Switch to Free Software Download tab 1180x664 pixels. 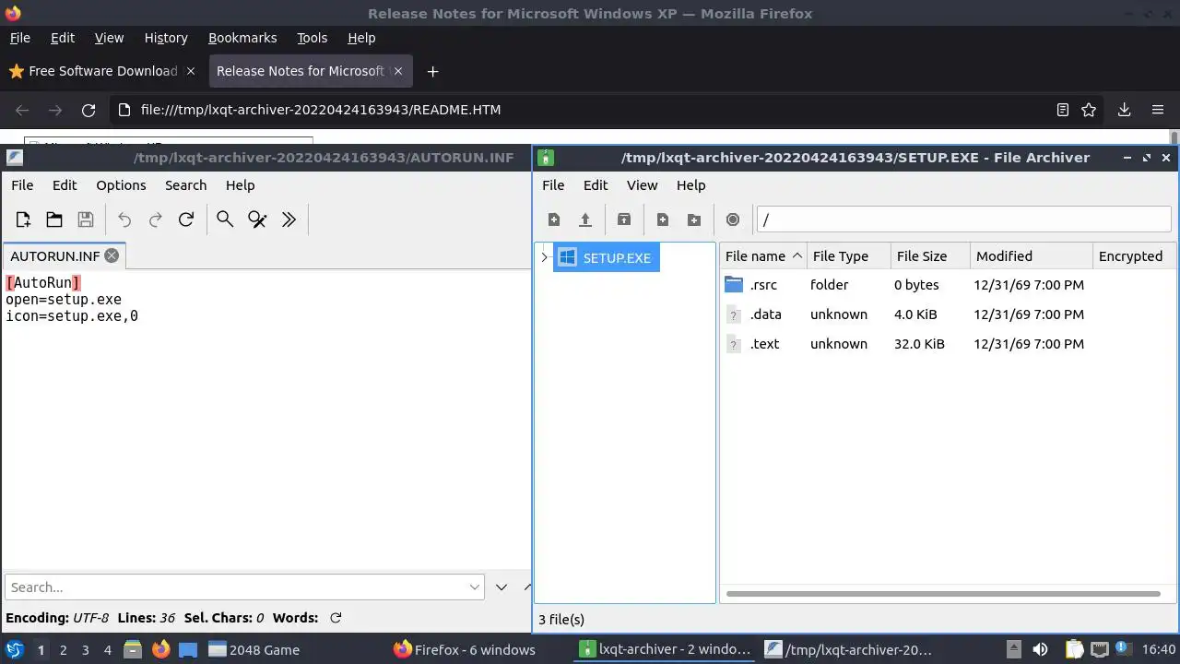[102, 71]
